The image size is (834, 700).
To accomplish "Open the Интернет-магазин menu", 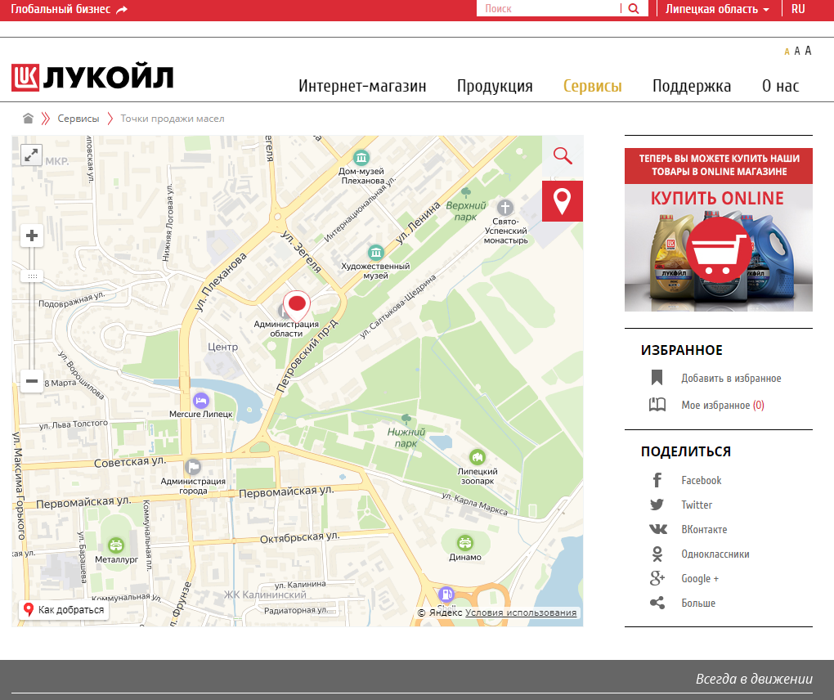I will coord(362,86).
